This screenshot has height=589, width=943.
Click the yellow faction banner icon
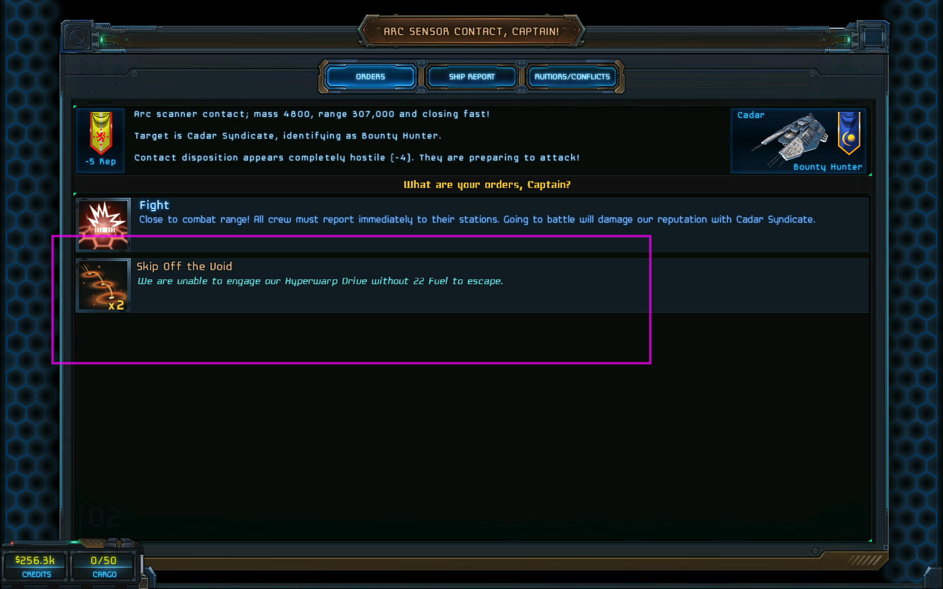click(x=101, y=133)
